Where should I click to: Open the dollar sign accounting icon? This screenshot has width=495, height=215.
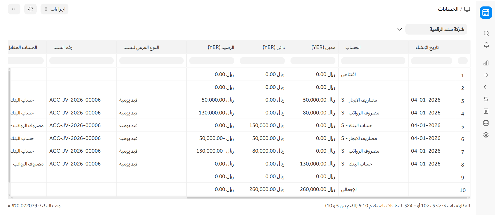(x=486, y=99)
